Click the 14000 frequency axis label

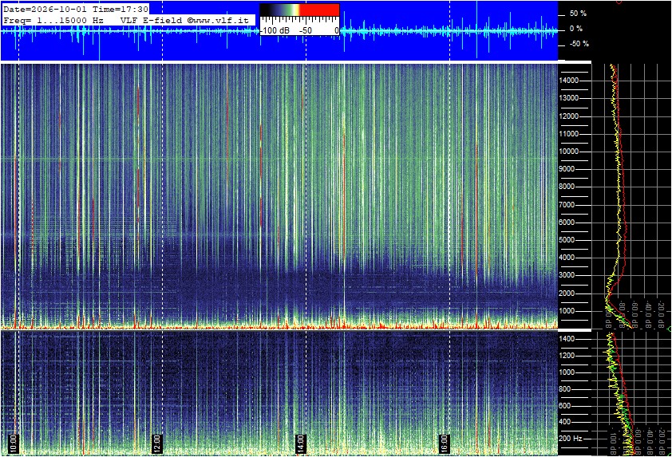click(x=569, y=81)
